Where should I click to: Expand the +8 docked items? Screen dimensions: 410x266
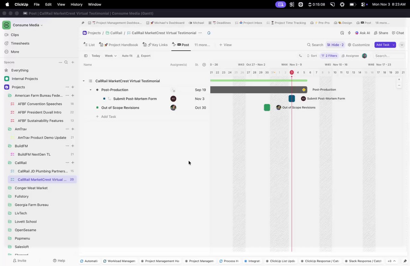click(x=391, y=261)
